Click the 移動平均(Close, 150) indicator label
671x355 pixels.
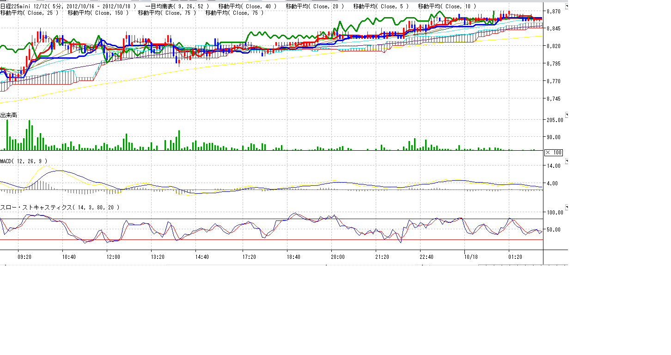click(98, 13)
